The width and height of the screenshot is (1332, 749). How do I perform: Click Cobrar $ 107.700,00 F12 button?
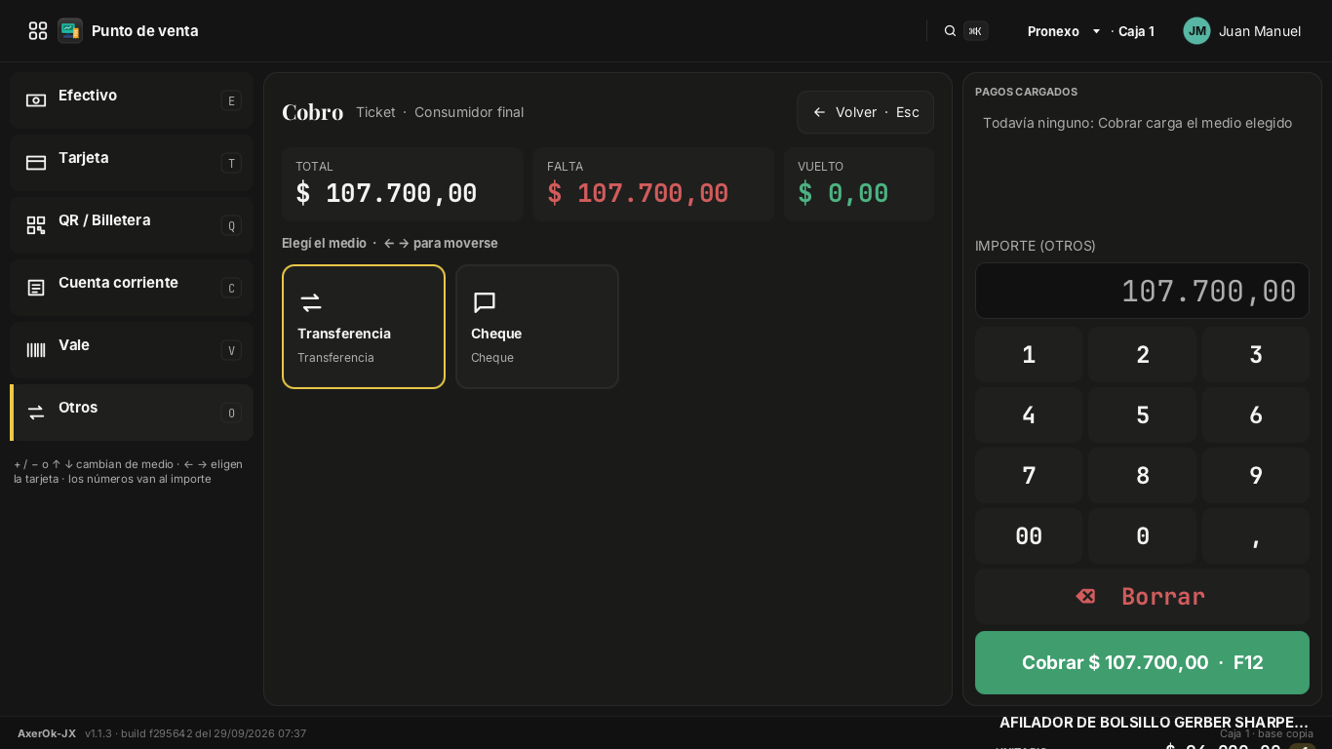coord(1142,663)
